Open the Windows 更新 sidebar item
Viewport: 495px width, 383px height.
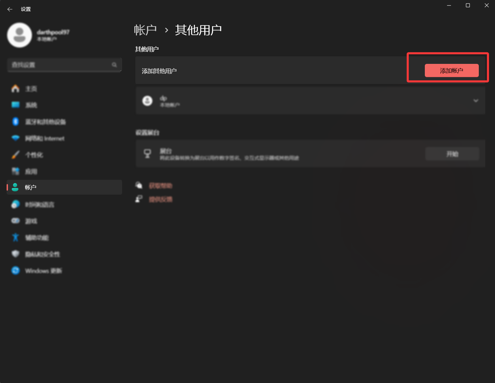coord(43,271)
